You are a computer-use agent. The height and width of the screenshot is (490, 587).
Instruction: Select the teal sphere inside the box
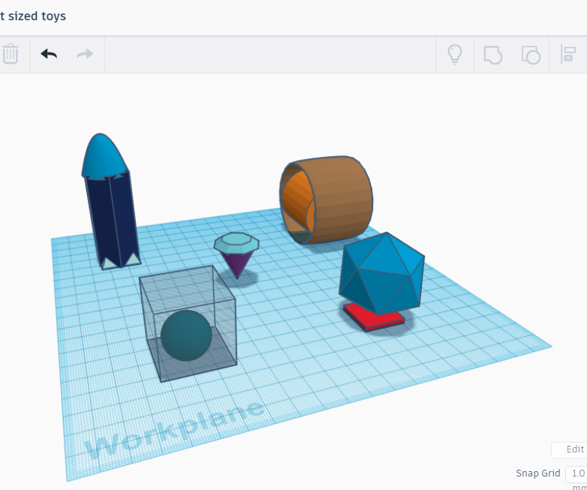tap(186, 335)
